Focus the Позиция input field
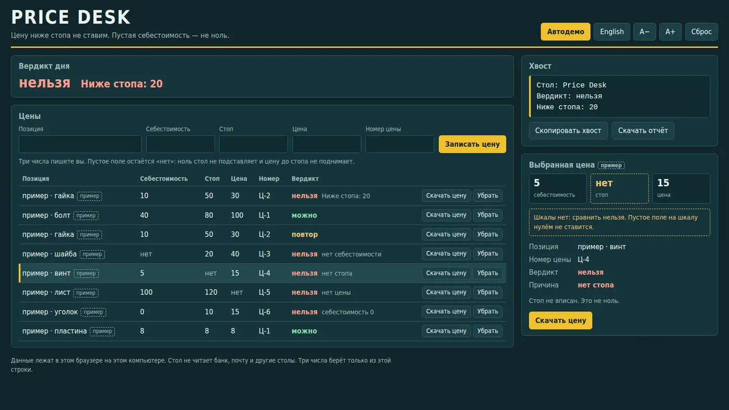729x410 pixels. [80, 144]
